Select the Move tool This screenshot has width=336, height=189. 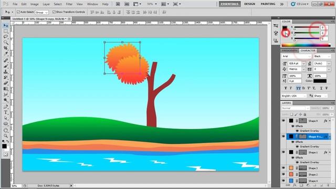point(6,26)
